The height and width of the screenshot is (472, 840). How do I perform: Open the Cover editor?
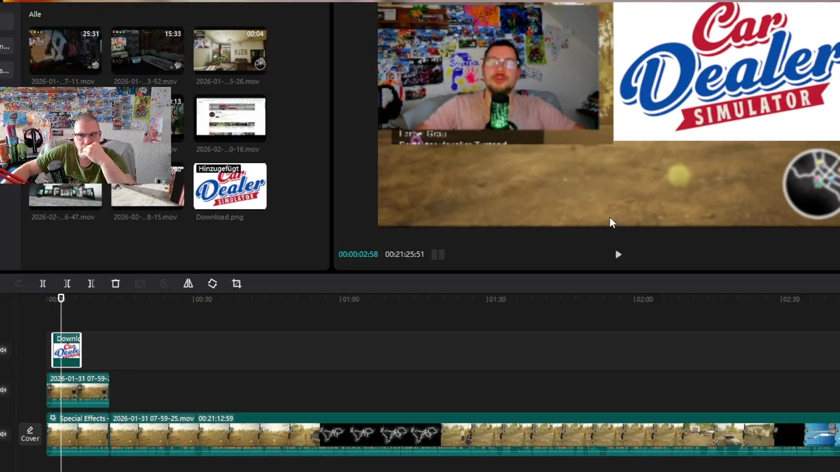pos(30,434)
